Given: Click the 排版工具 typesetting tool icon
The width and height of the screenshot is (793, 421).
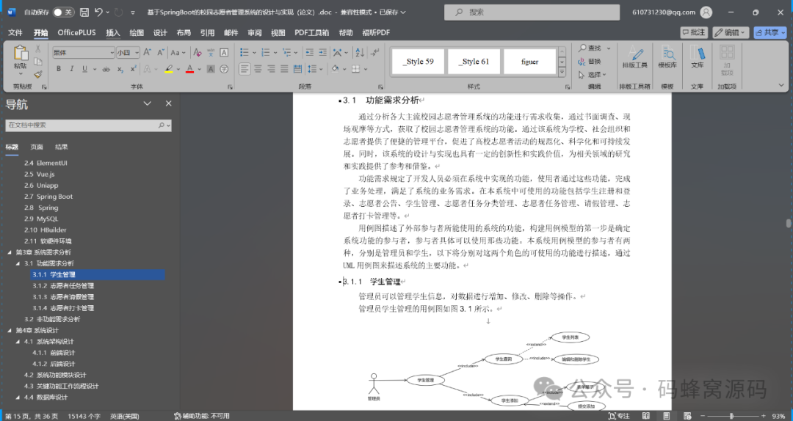Looking at the screenshot, I should [x=634, y=57].
